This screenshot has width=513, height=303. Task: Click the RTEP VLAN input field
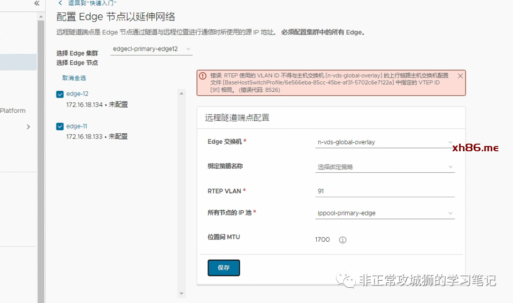[385, 191]
